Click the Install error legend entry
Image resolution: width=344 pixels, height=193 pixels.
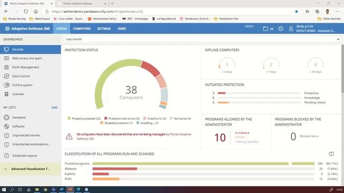click(155, 118)
